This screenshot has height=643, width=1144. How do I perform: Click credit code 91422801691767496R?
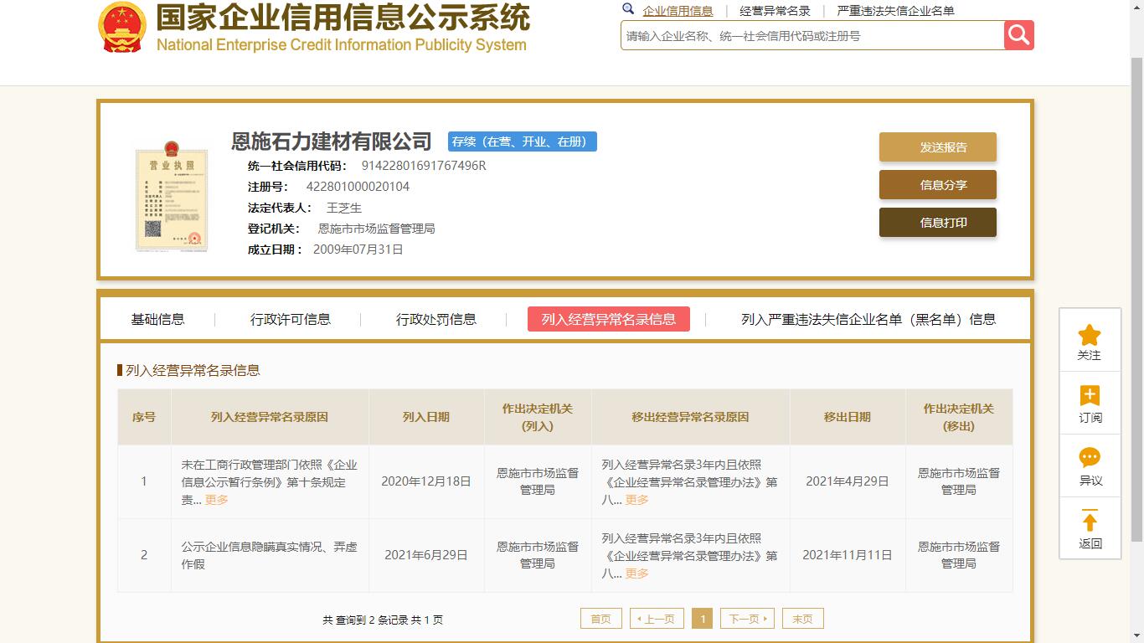click(x=424, y=166)
